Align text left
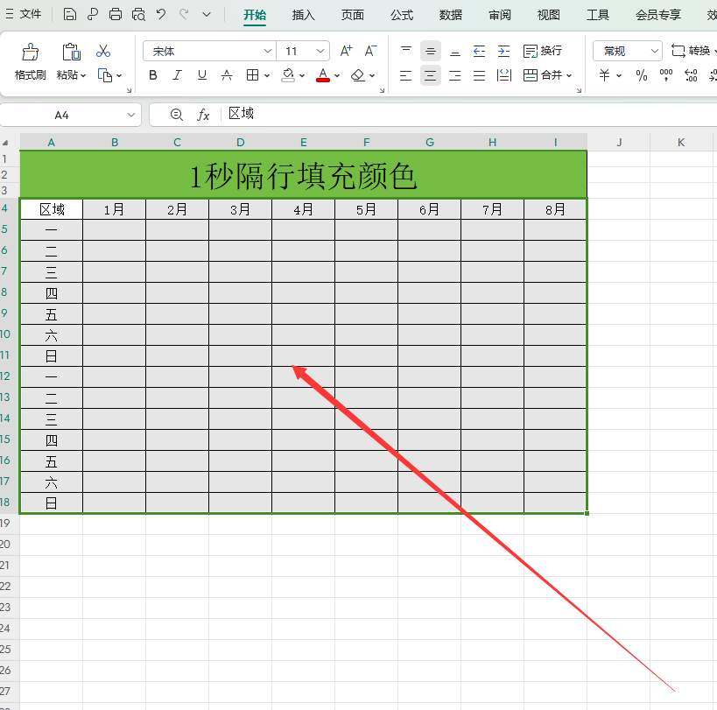 405,75
